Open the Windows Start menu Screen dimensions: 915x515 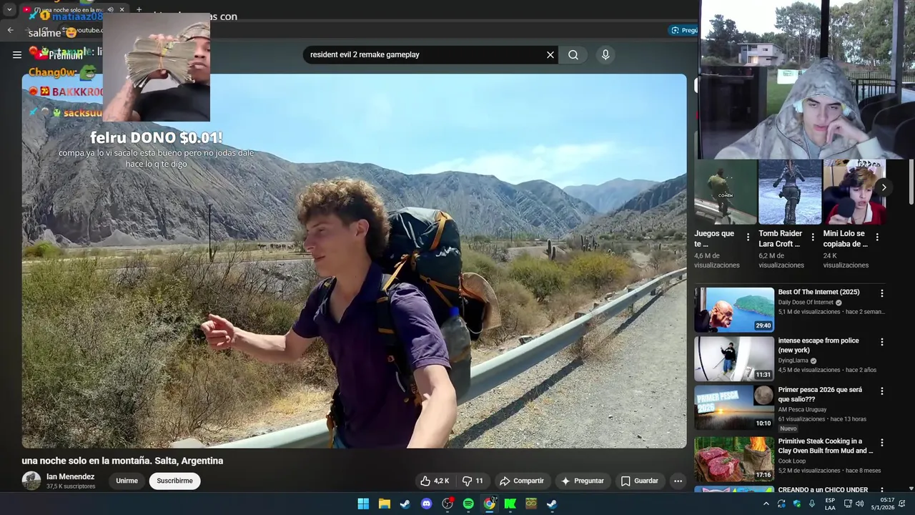tap(363, 504)
